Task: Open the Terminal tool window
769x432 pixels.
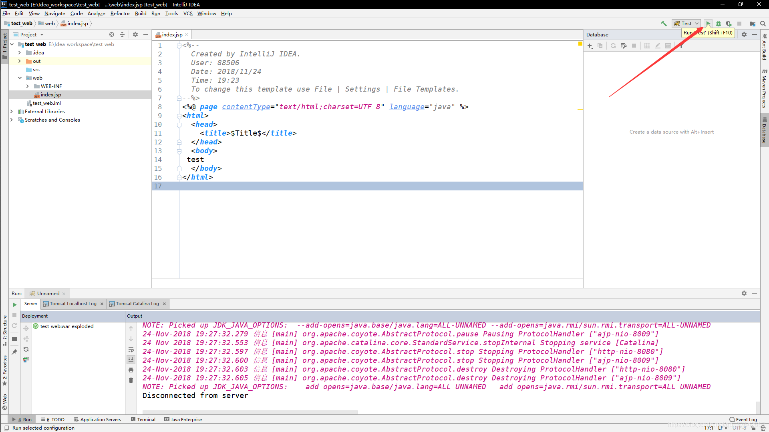Action: [143, 420]
